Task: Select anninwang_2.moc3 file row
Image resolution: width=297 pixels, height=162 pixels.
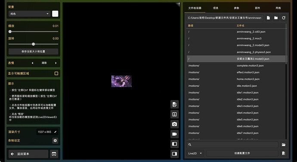Action: pyautogui.click(x=237, y=38)
